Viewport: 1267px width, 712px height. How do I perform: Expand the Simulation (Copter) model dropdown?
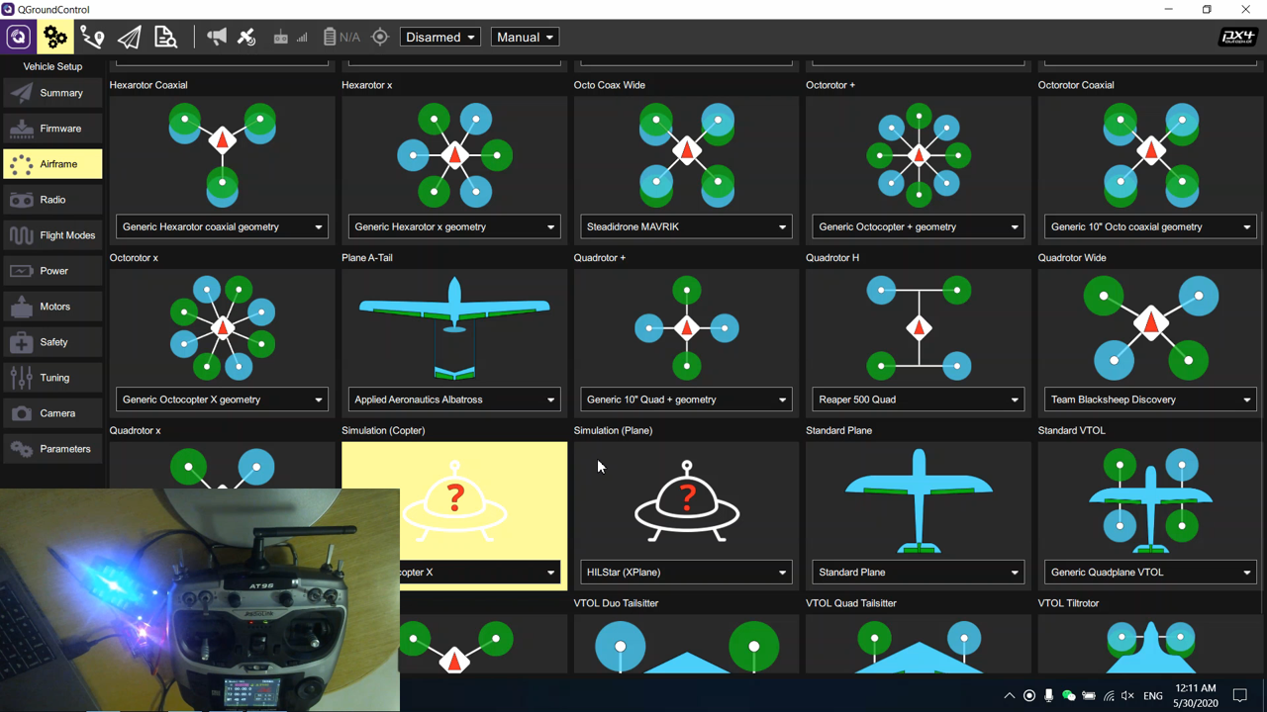coord(480,572)
